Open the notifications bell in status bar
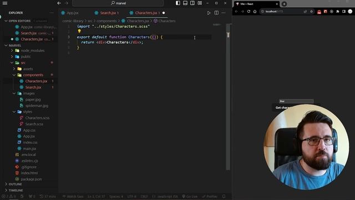Image resolution: width=355 pixels, height=200 pixels. tap(224, 196)
